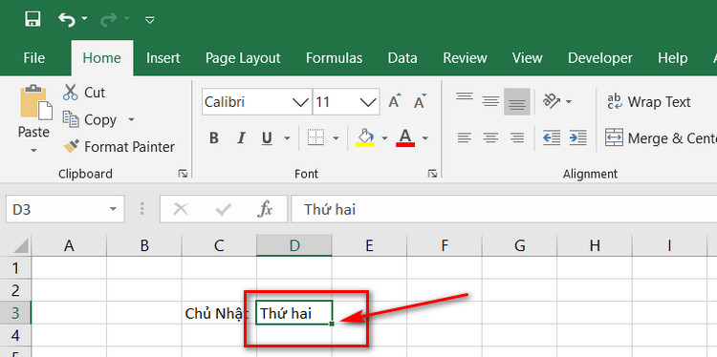Toggle Bold formatting
This screenshot has height=357, width=717.
coord(213,137)
